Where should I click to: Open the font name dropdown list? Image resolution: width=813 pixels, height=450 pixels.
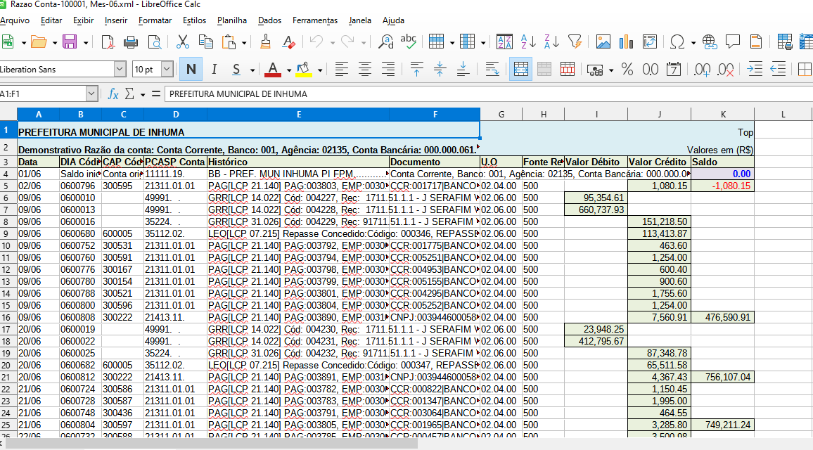pyautogui.click(x=120, y=70)
